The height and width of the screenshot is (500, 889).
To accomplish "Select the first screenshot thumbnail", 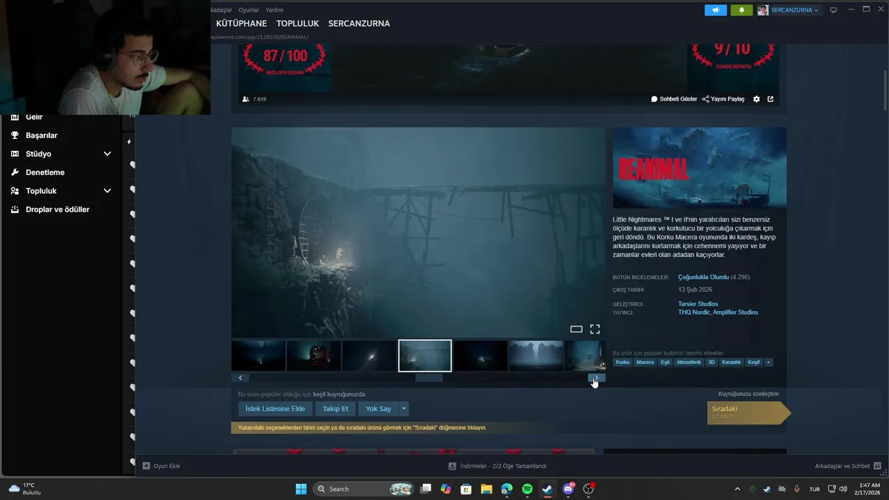I will (x=258, y=356).
